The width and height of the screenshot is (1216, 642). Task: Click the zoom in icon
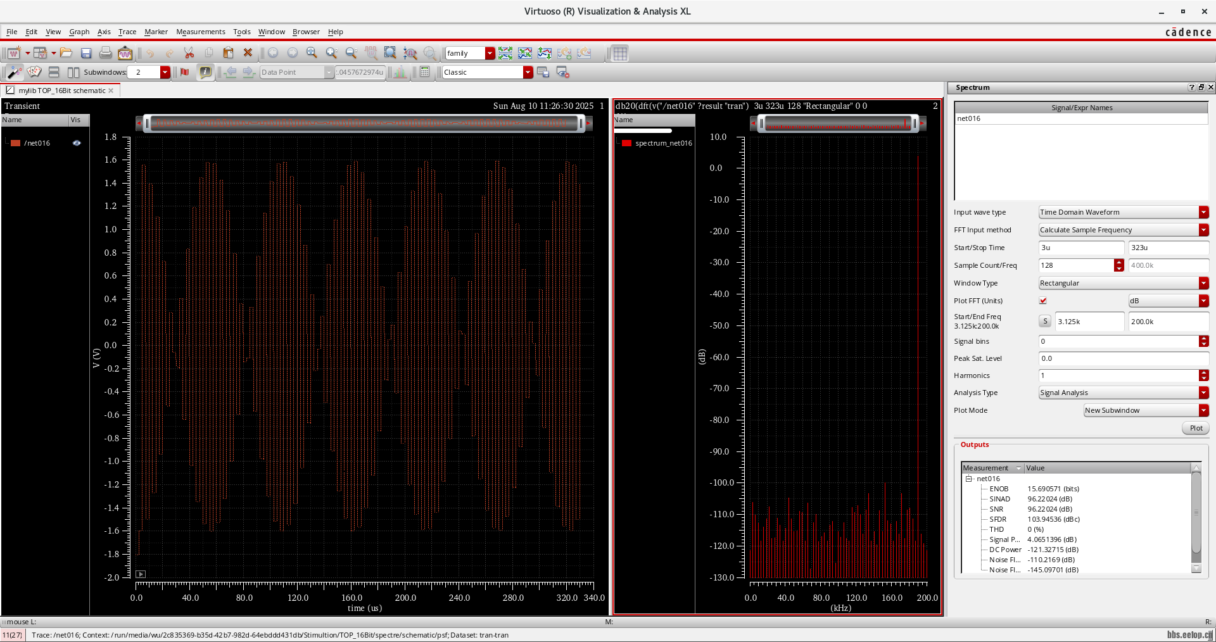[x=331, y=53]
